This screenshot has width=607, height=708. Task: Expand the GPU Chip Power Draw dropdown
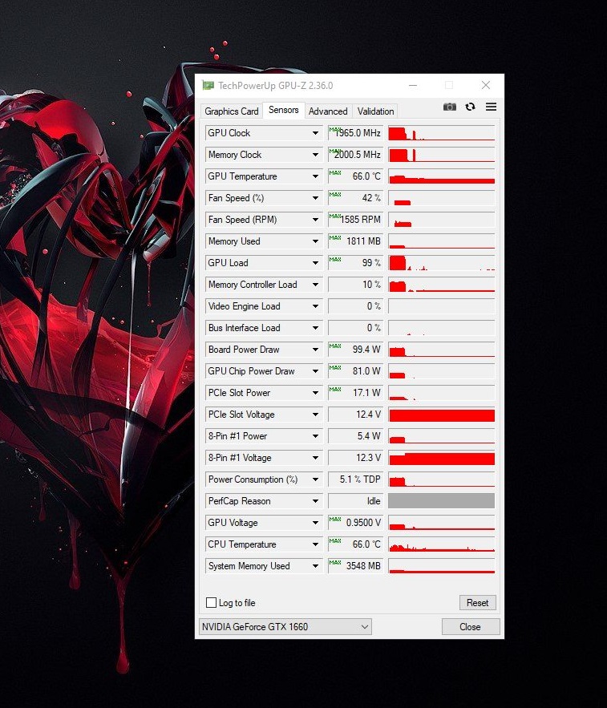(x=315, y=371)
